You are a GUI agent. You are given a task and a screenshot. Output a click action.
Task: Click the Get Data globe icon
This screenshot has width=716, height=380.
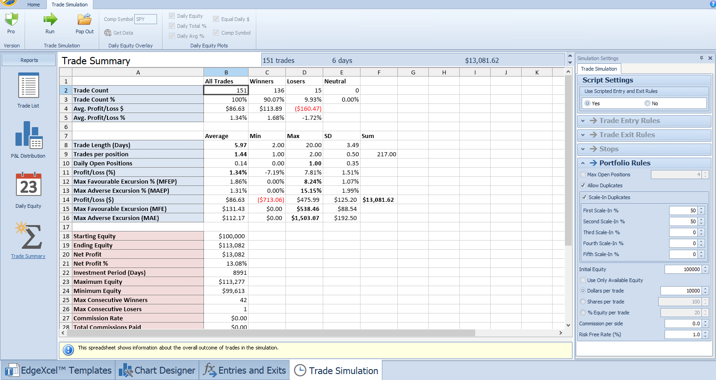click(108, 33)
